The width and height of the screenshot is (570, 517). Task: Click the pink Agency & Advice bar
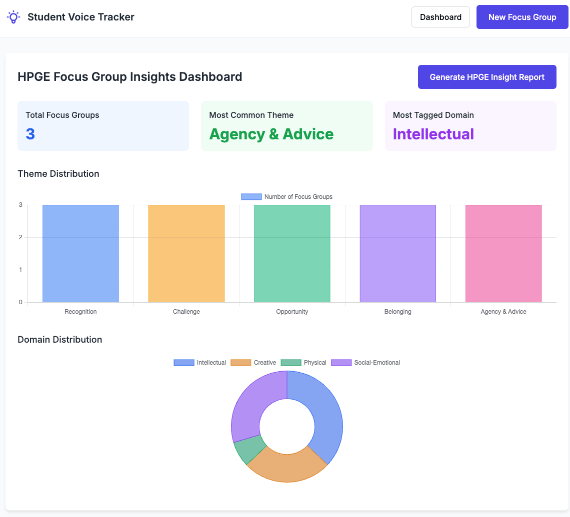pos(503,253)
